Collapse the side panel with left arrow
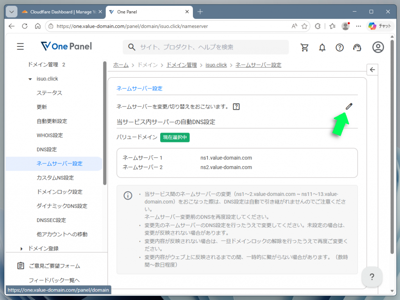The image size is (400, 300). 372,70
